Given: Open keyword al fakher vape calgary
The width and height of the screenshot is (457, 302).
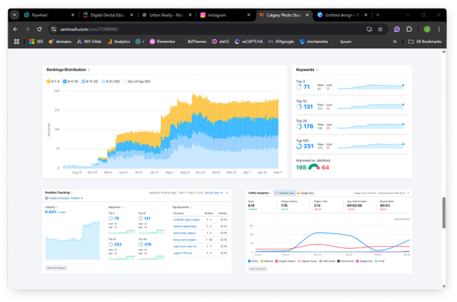Looking at the screenshot, I should coord(186,220).
